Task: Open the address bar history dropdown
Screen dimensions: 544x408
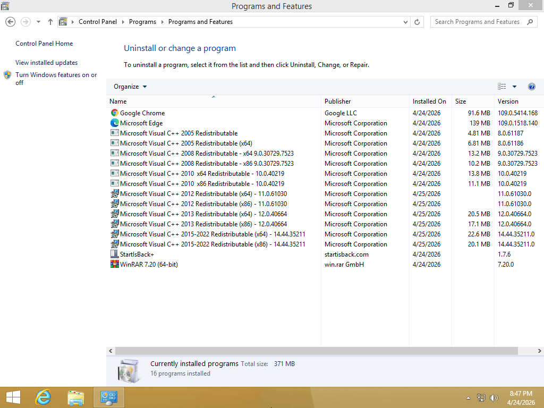Action: [x=405, y=22]
